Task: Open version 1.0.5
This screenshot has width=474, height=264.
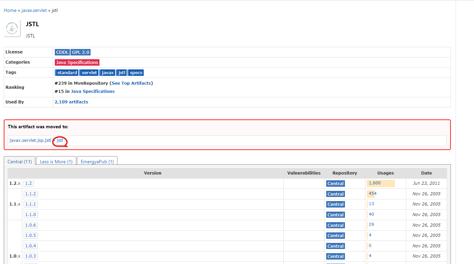Action: [x=31, y=235]
